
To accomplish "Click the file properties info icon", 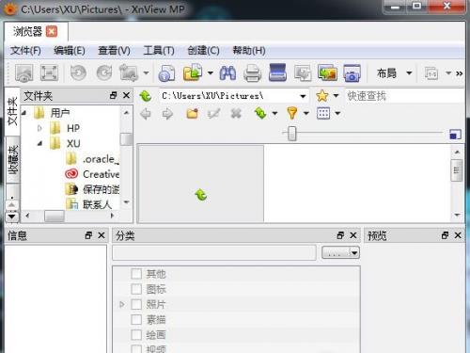I will click(166, 73).
